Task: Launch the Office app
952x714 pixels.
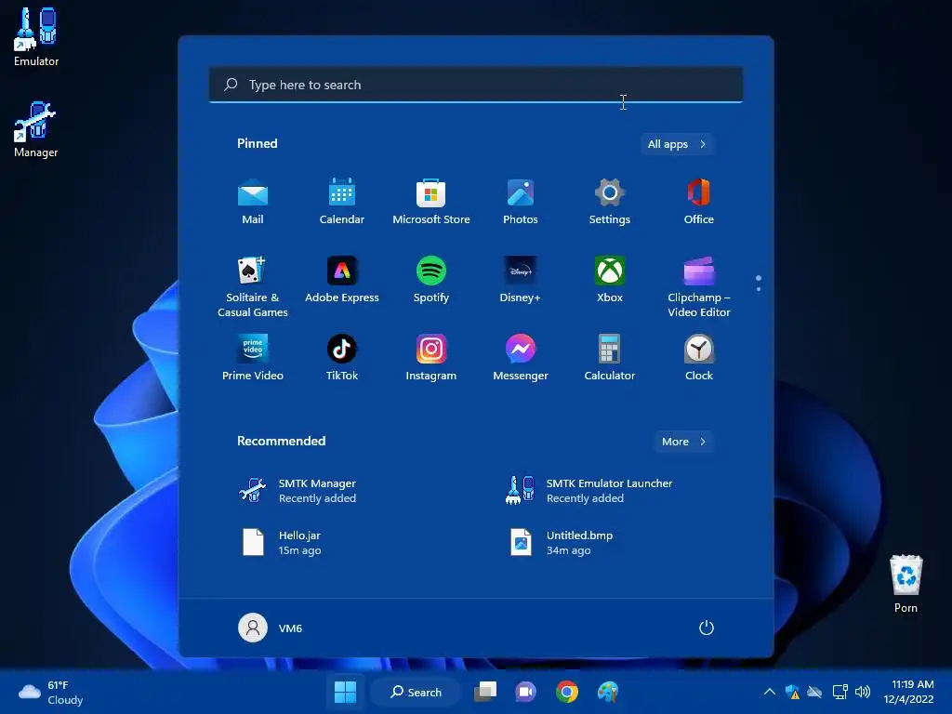Action: [699, 202]
